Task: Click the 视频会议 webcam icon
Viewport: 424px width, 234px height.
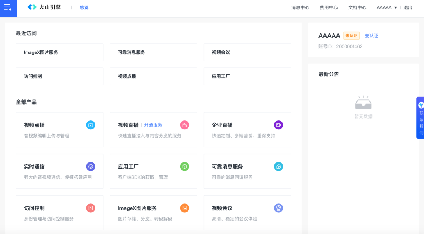Action: pyautogui.click(x=278, y=208)
